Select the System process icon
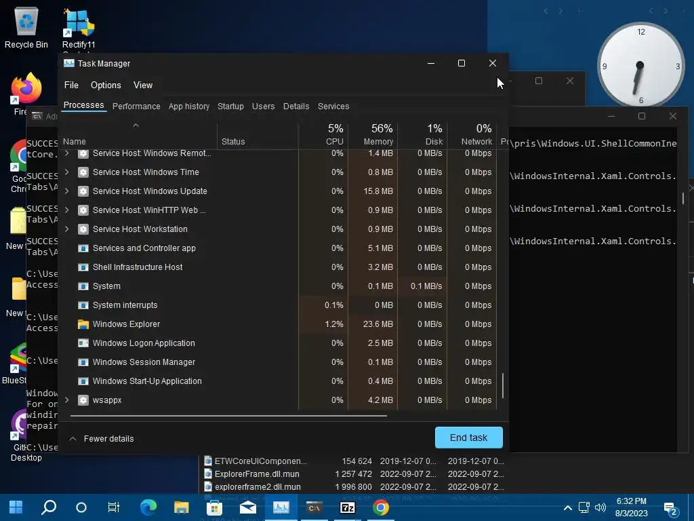Viewport: 694px width, 521px height. coord(83,286)
